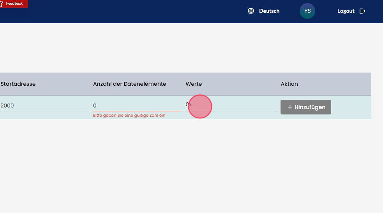Focus the Startadresse field containing 2000
383x213 pixels.
pos(44,106)
